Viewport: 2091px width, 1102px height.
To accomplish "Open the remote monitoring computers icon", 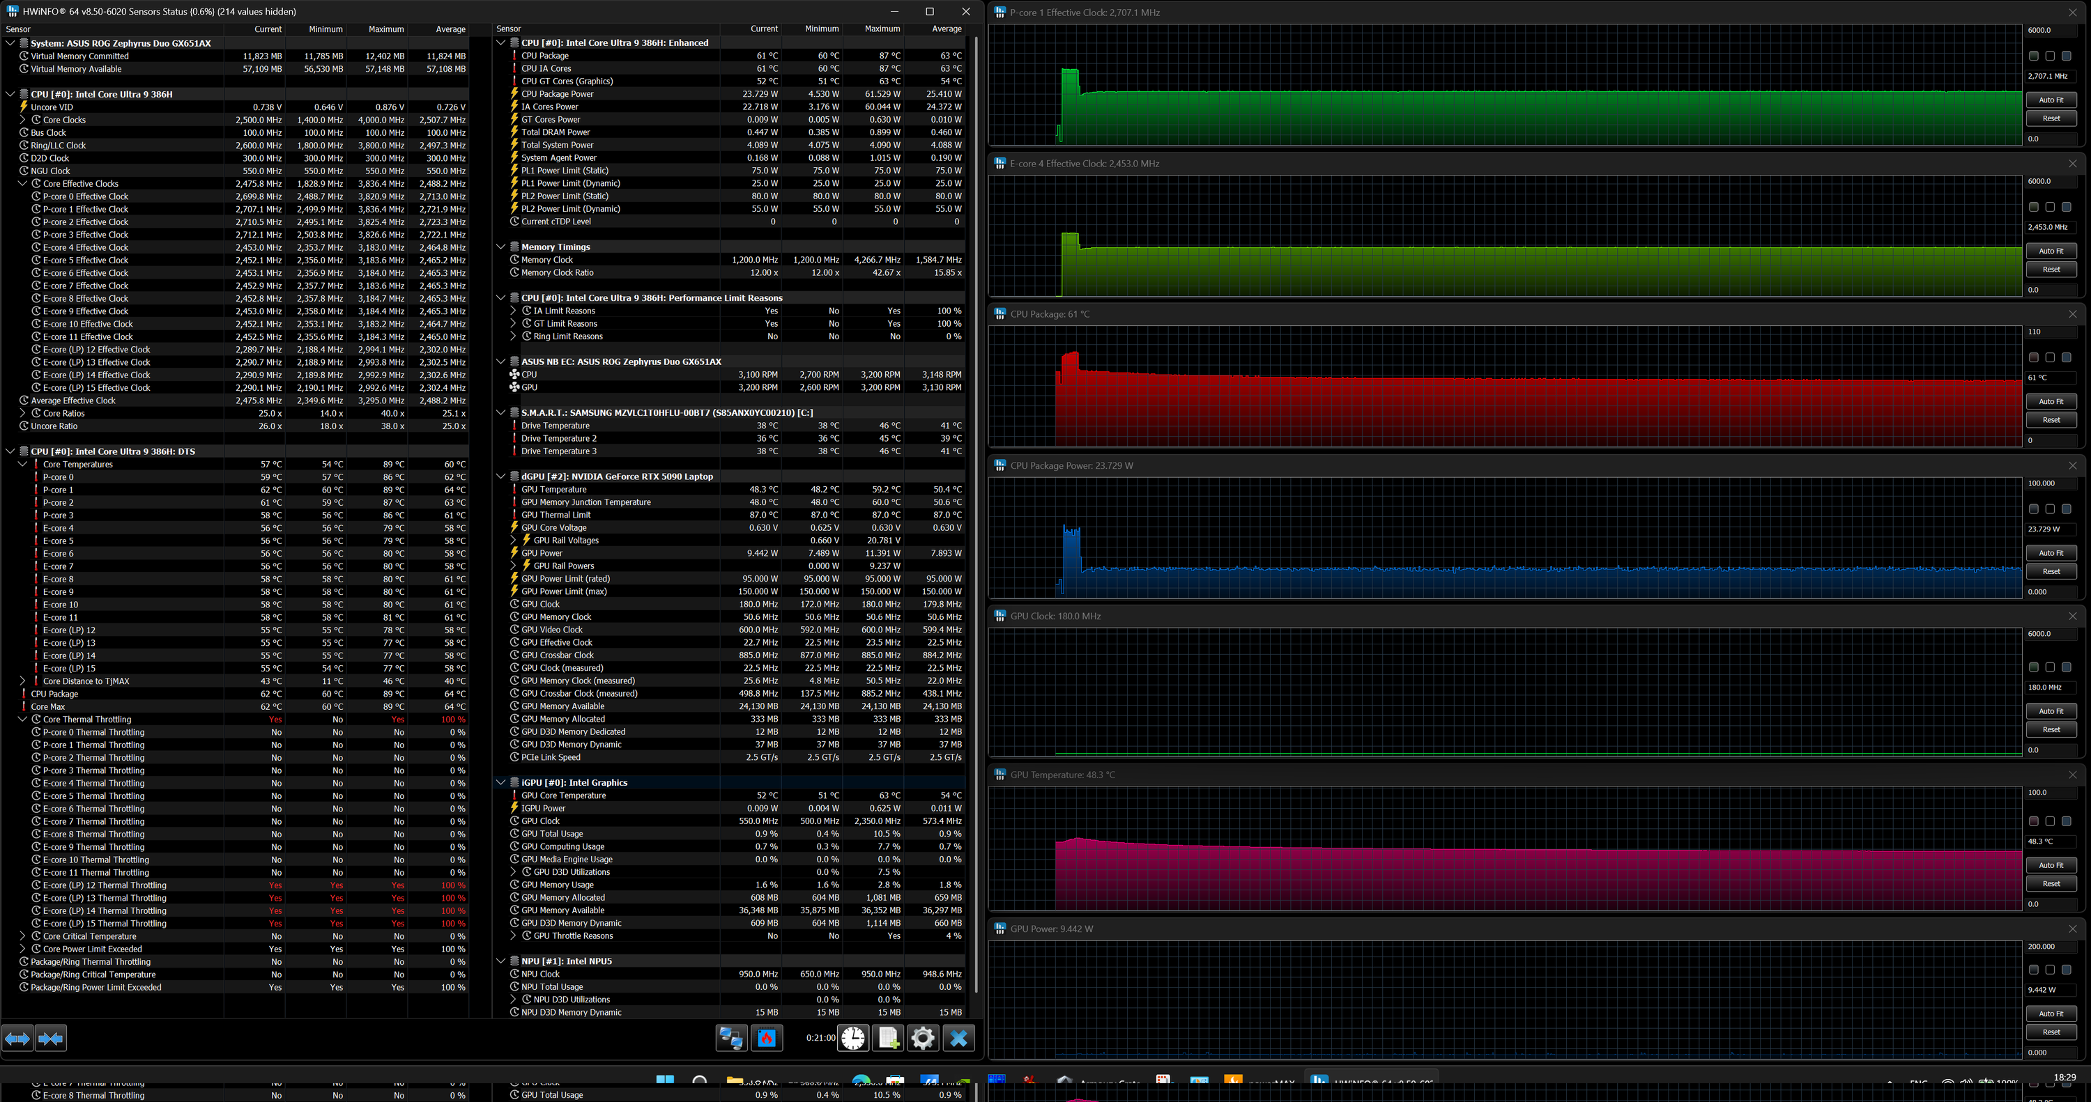I will coord(731,1038).
